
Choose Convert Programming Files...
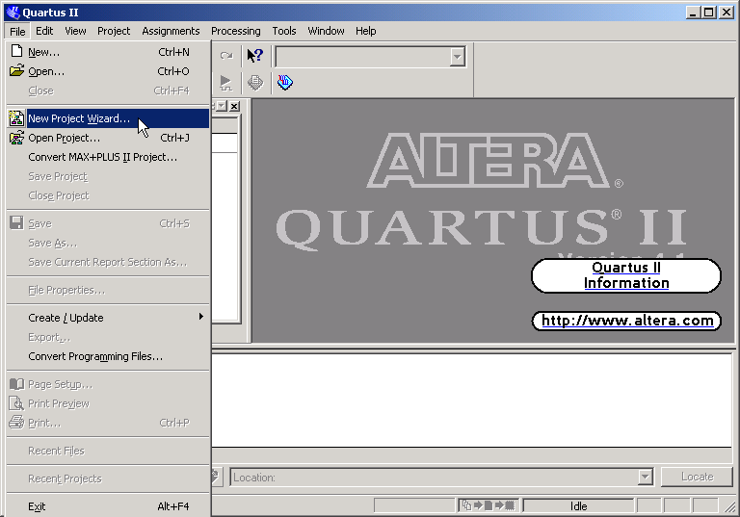coord(108,356)
